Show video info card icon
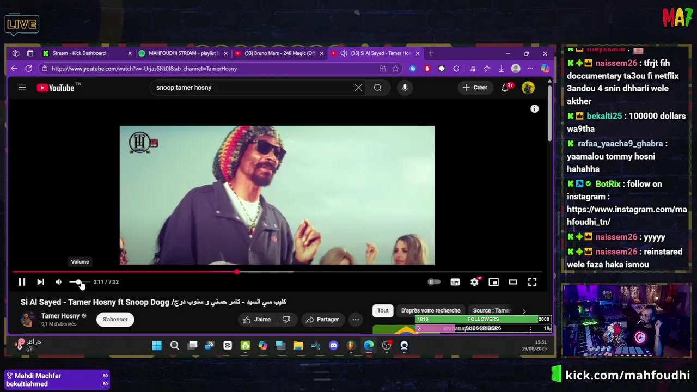 pyautogui.click(x=535, y=109)
